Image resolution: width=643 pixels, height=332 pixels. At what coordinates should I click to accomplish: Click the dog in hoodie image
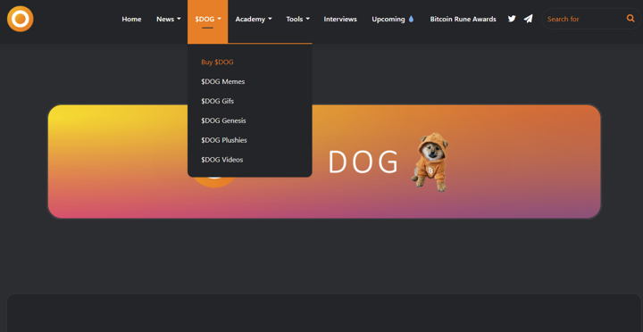click(430, 162)
